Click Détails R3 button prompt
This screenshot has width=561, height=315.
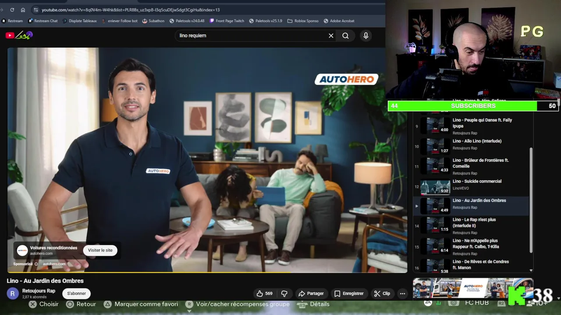[313, 304]
